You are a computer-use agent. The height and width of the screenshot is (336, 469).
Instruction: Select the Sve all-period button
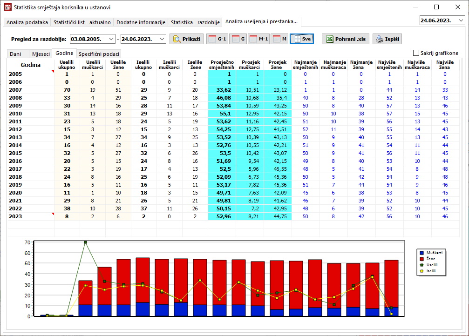pyautogui.click(x=301, y=39)
